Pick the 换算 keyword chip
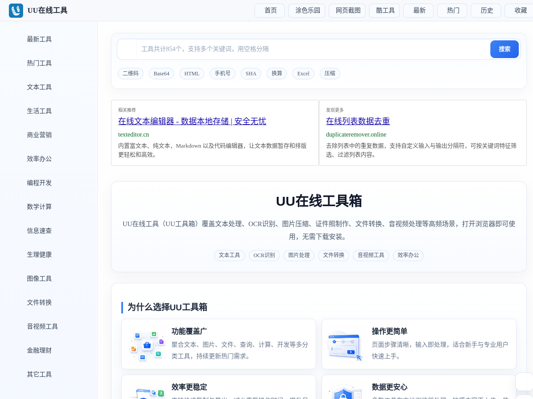This screenshot has height=399, width=533. 277,74
